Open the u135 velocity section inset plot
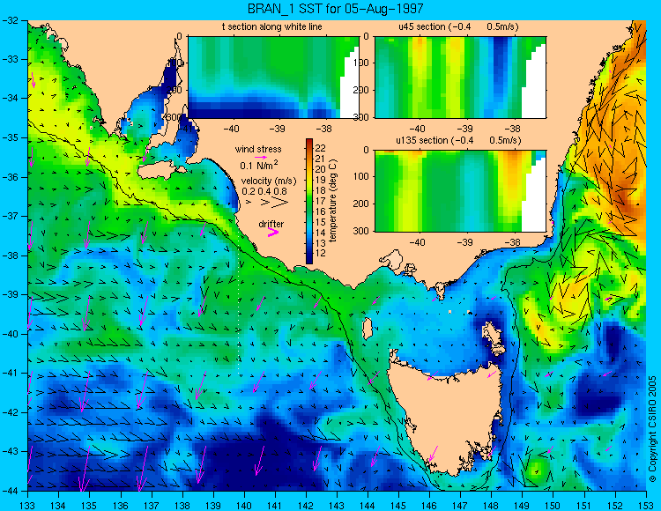Image resolution: width=661 pixels, height=511 pixels. (460, 191)
